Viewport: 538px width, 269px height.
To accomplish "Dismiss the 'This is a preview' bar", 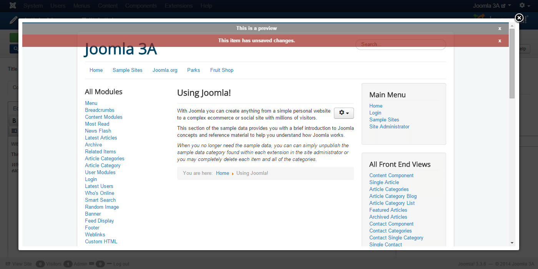I will 500,28.
